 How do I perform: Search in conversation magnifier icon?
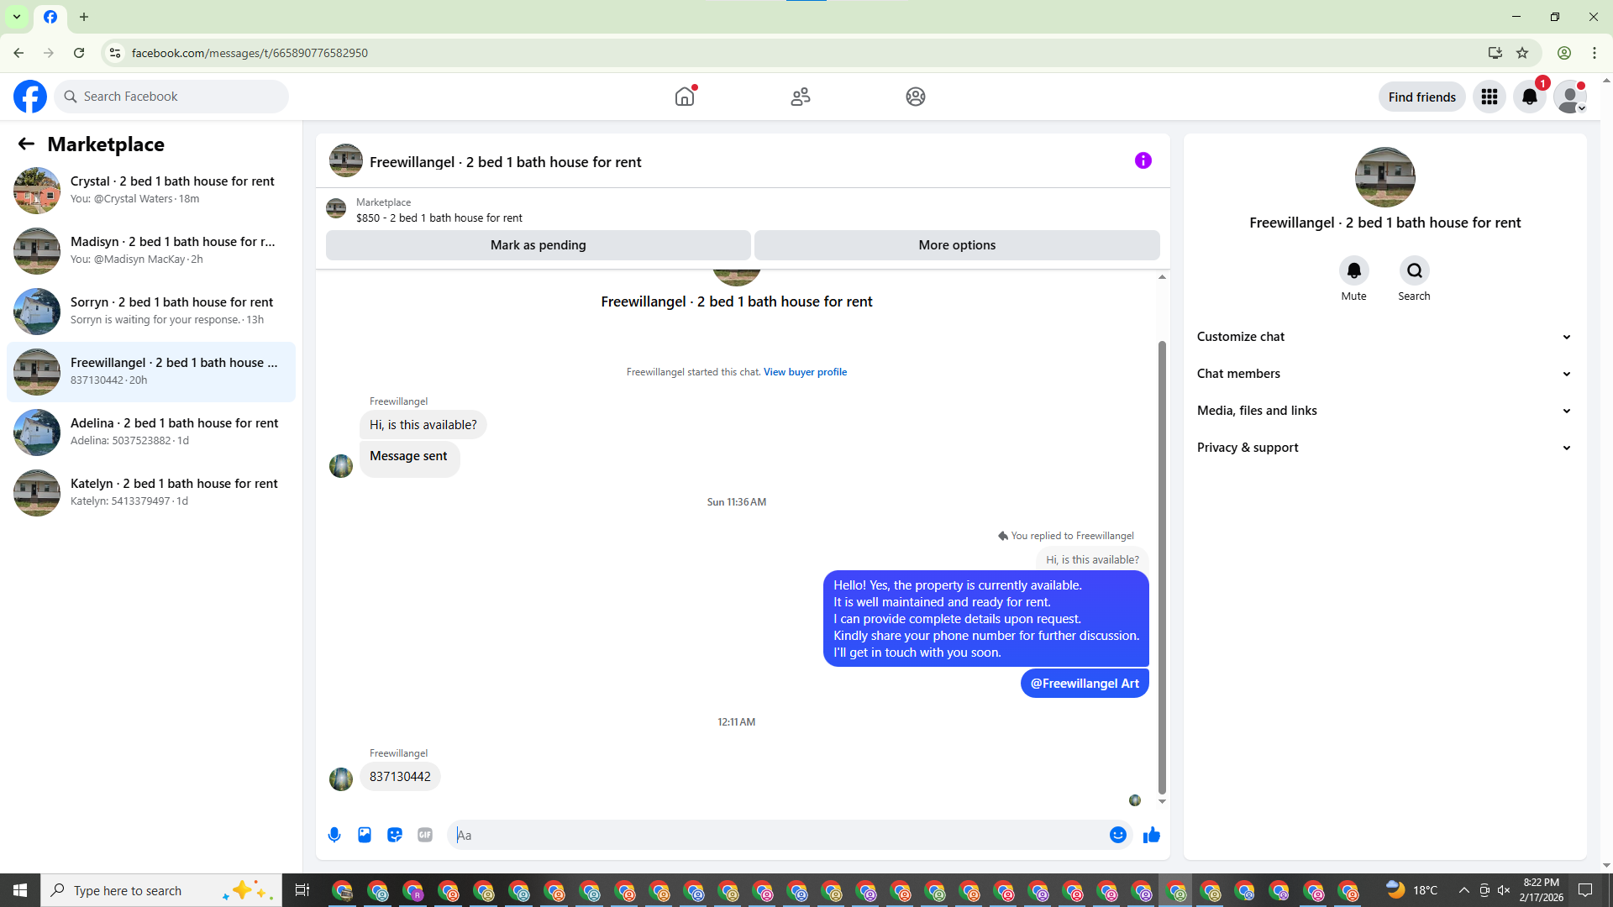tap(1415, 270)
